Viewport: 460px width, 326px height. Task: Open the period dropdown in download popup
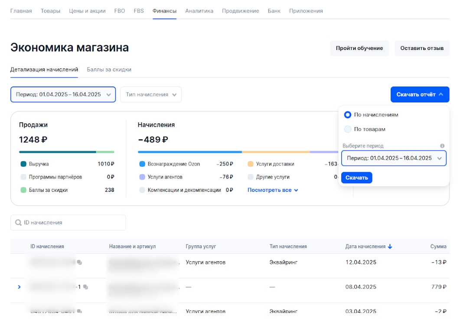point(394,158)
